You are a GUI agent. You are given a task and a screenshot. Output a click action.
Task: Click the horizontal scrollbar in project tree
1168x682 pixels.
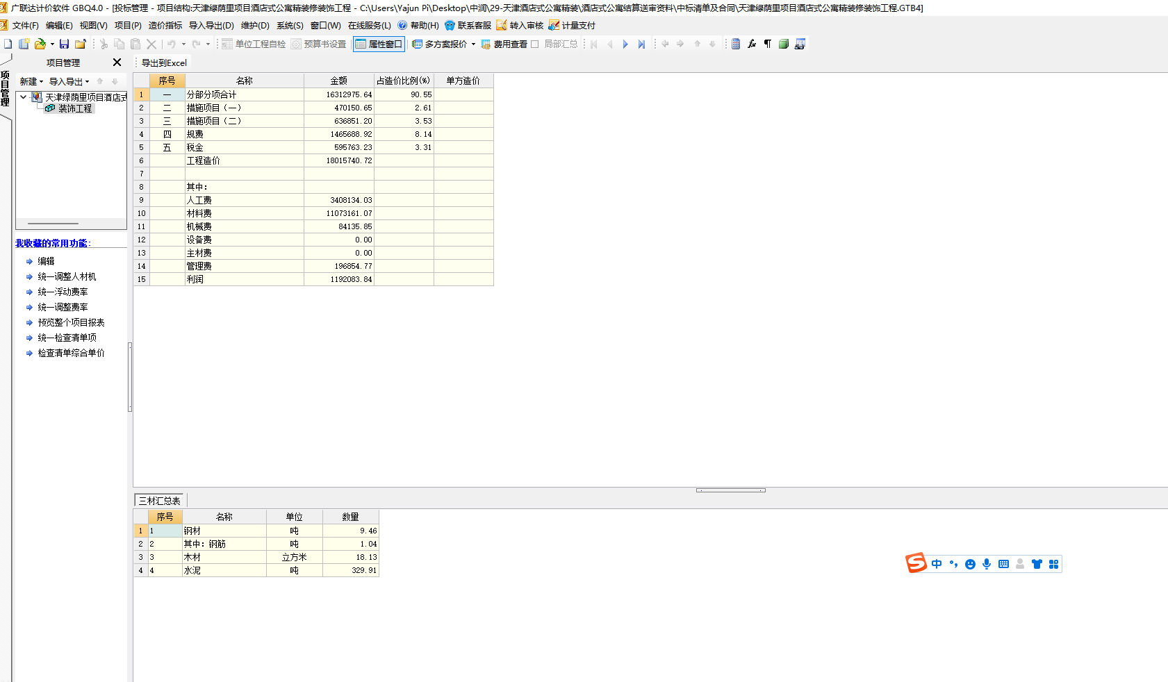point(54,224)
